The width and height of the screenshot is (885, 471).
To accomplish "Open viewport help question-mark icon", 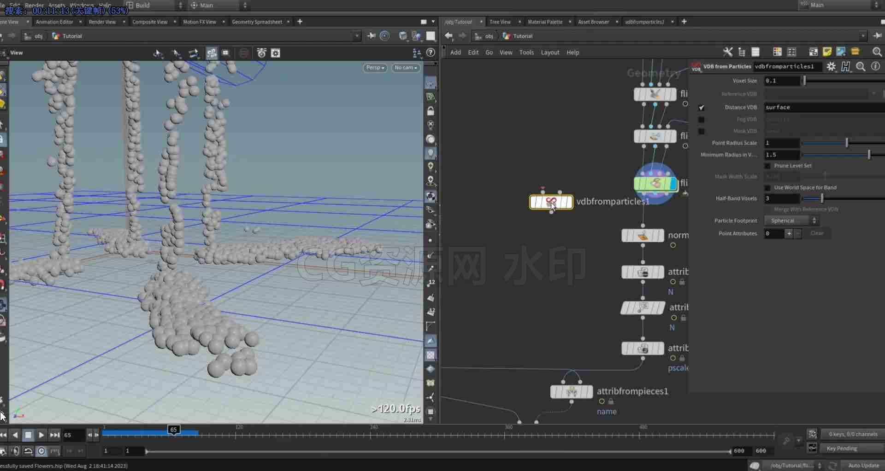I will (x=431, y=53).
